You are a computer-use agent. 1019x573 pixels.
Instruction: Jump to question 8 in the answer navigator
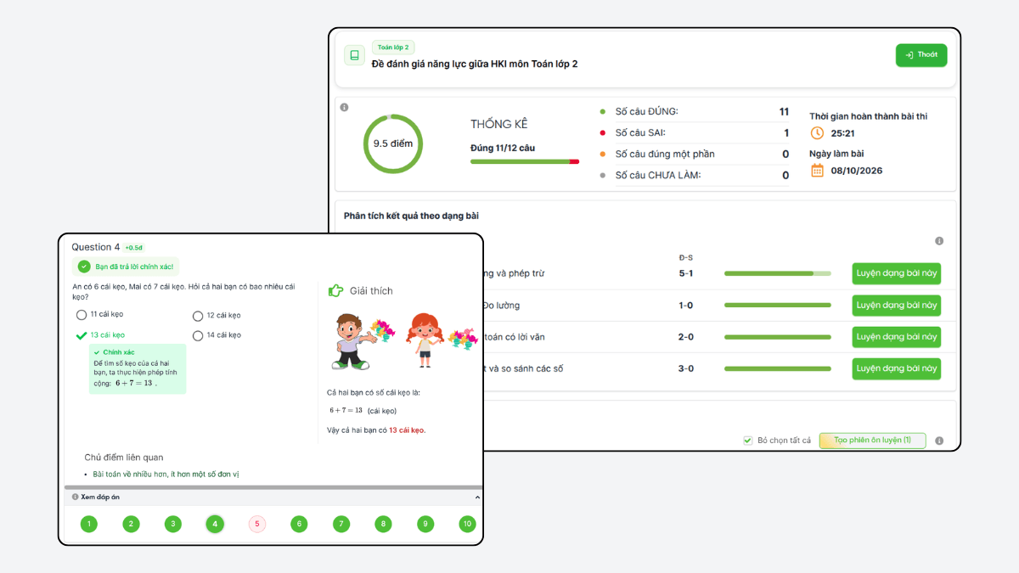pos(383,525)
